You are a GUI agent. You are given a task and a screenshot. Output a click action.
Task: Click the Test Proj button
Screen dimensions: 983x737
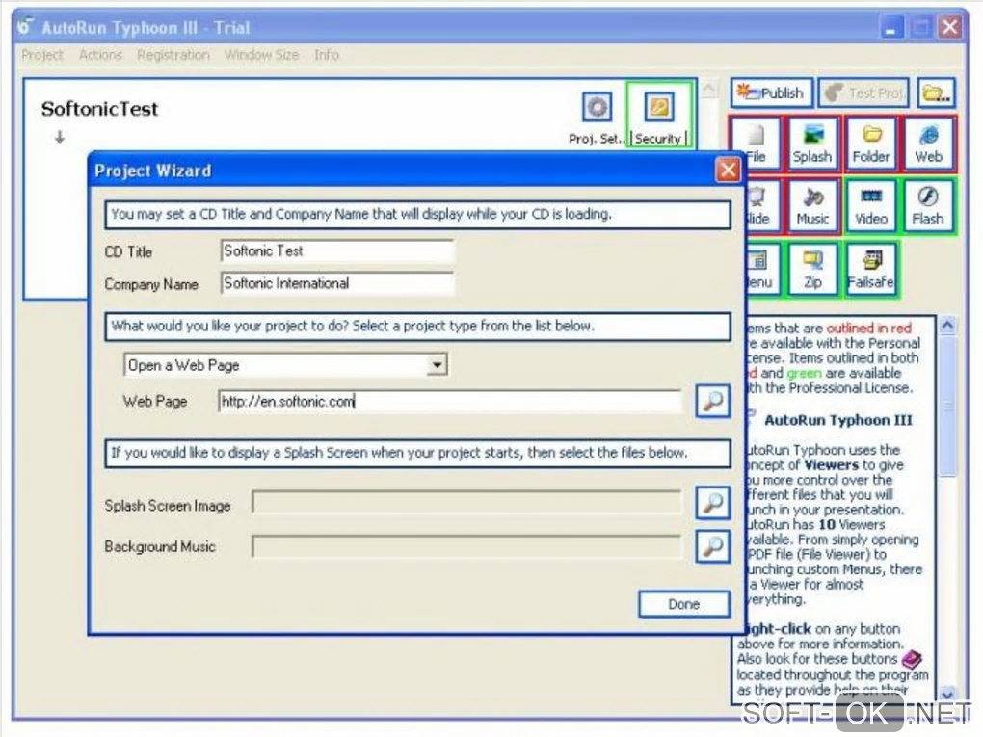point(863,92)
